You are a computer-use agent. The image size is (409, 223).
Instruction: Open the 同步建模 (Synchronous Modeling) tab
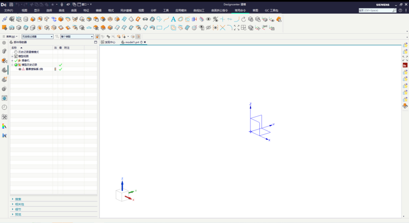tap(126, 10)
